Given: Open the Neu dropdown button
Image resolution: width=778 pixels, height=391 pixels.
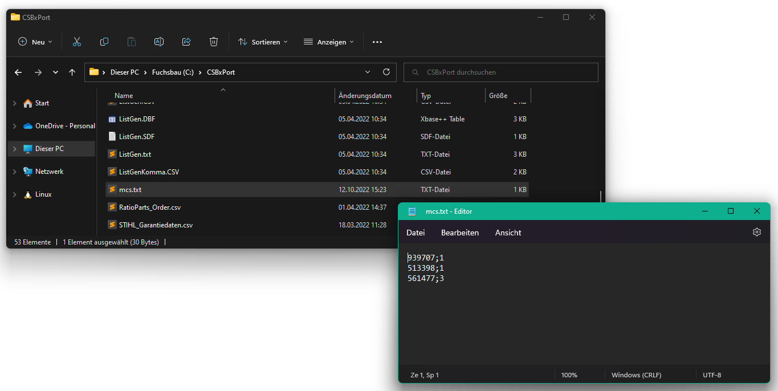Looking at the screenshot, I should pyautogui.click(x=35, y=42).
